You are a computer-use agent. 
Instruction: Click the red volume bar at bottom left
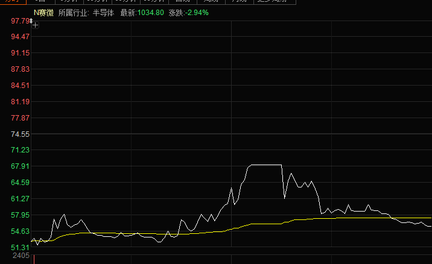point(34,260)
